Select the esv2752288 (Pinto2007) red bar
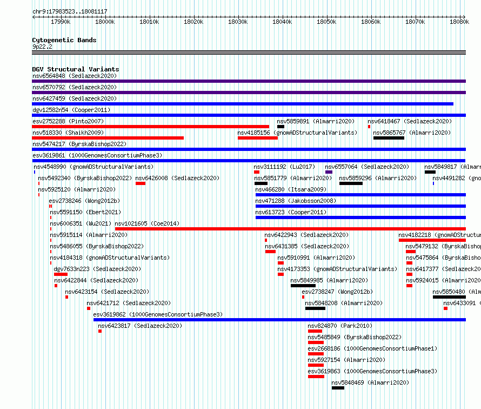This screenshot has width=481, height=409. 150,127
